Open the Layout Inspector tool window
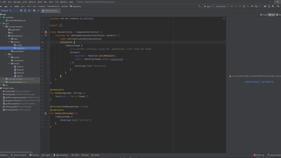This screenshot has width=281, height=158. tap(274, 155)
